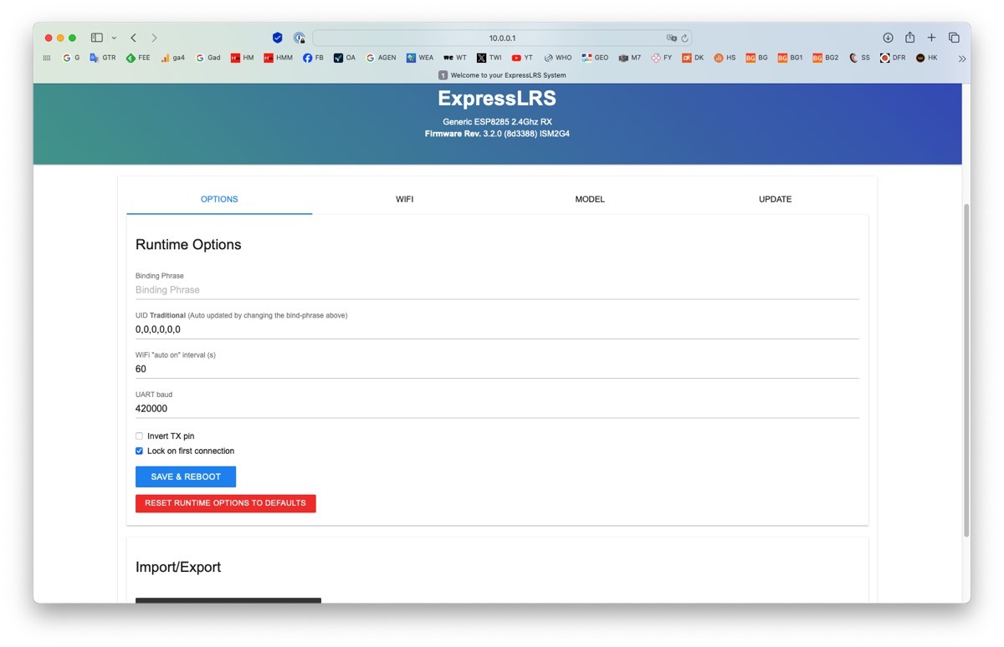This screenshot has width=1004, height=647.
Task: Click the page vertical scrollbar
Action: [966, 369]
